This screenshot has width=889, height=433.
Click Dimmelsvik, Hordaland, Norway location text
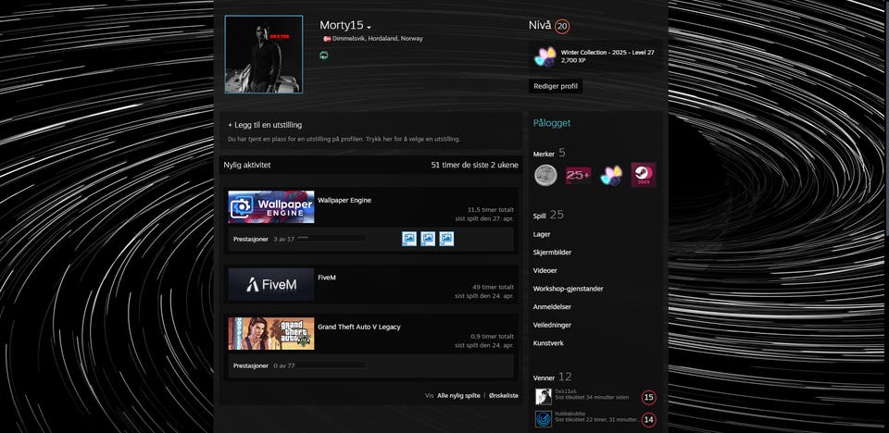[378, 39]
